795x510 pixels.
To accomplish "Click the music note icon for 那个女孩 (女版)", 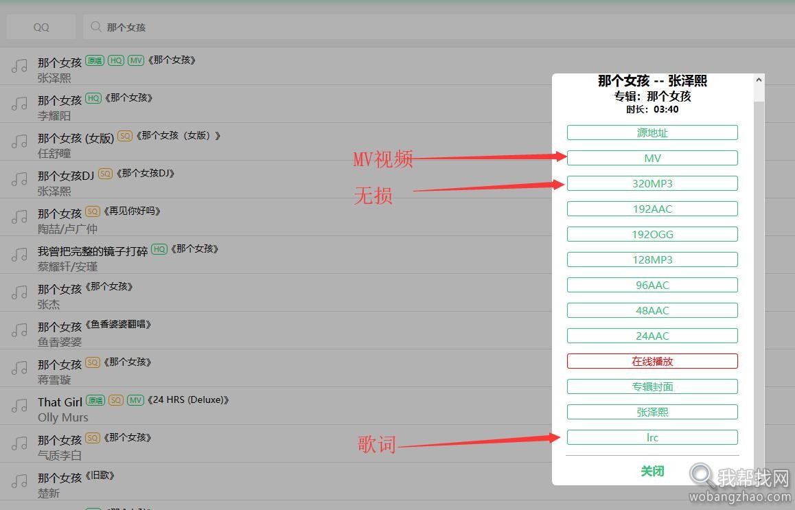I will [x=19, y=141].
